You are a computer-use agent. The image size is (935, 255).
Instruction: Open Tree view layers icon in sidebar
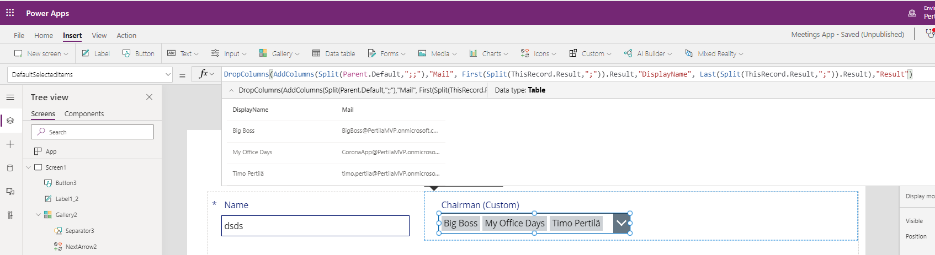point(10,121)
